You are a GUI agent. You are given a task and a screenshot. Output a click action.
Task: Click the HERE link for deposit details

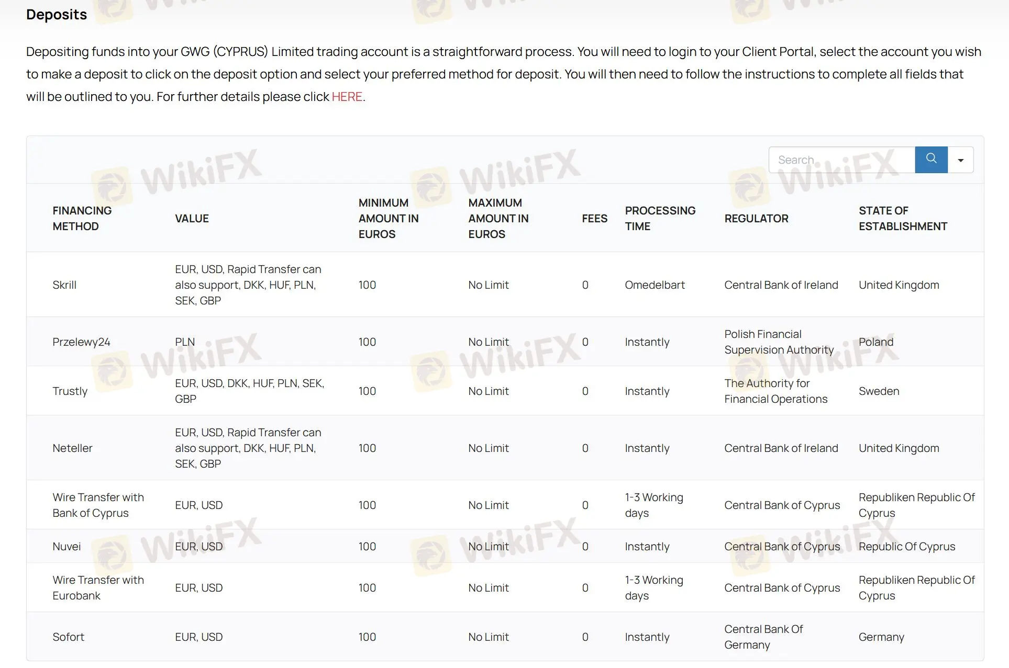[x=347, y=96]
